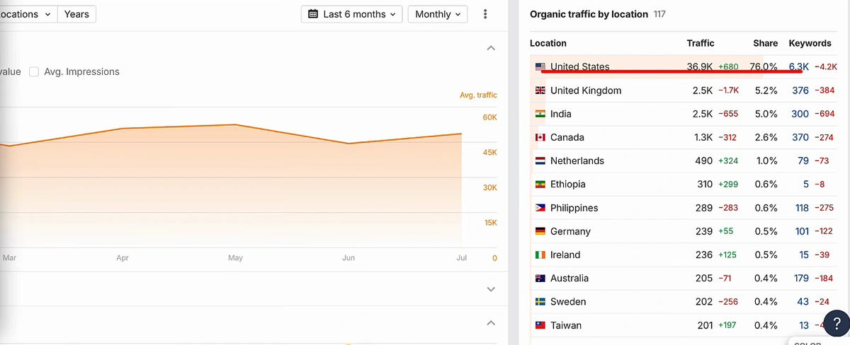850x345 pixels.
Task: Open the Monthly interval dropdown
Action: 437,14
